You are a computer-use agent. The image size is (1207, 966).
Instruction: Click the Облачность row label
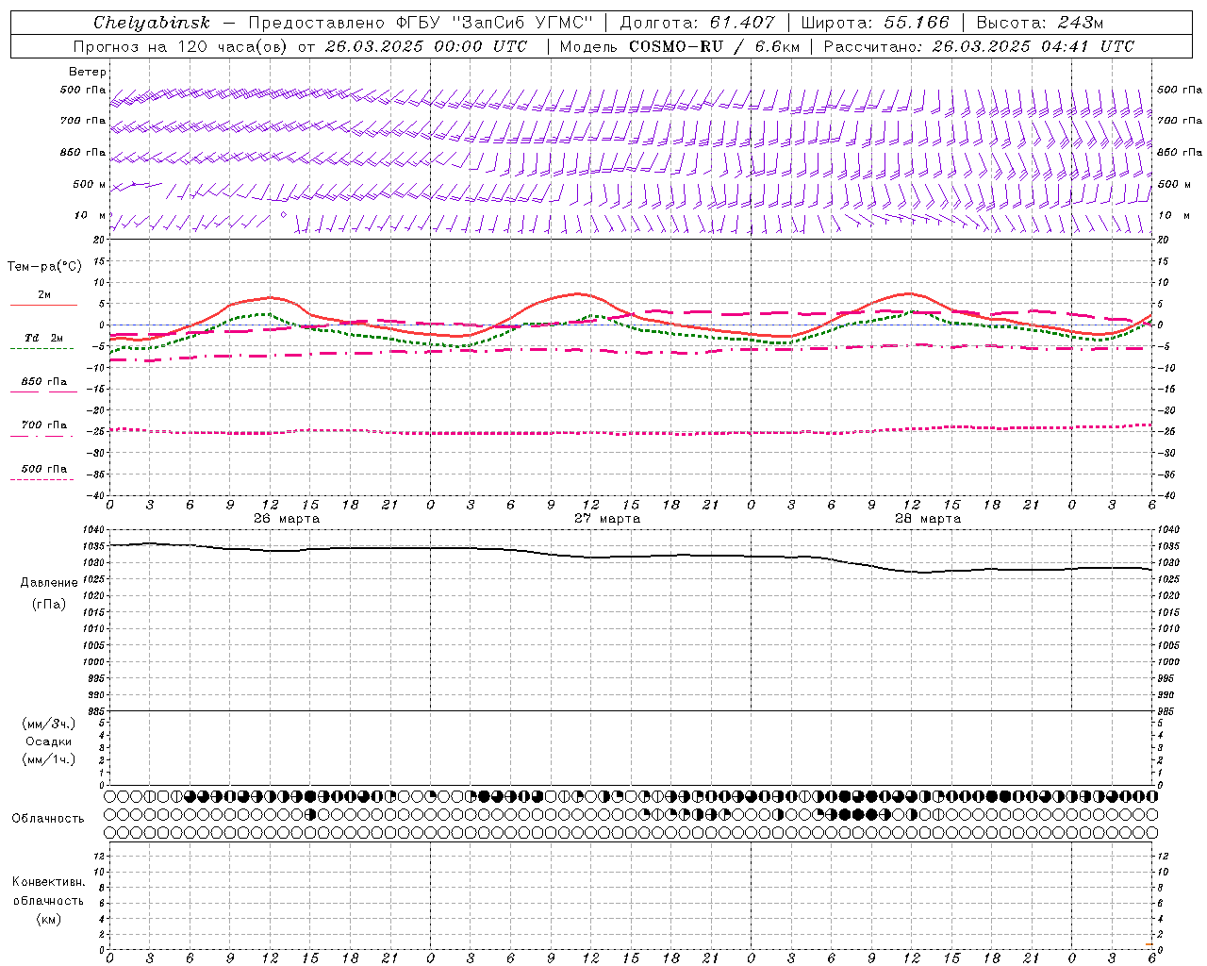(x=48, y=819)
